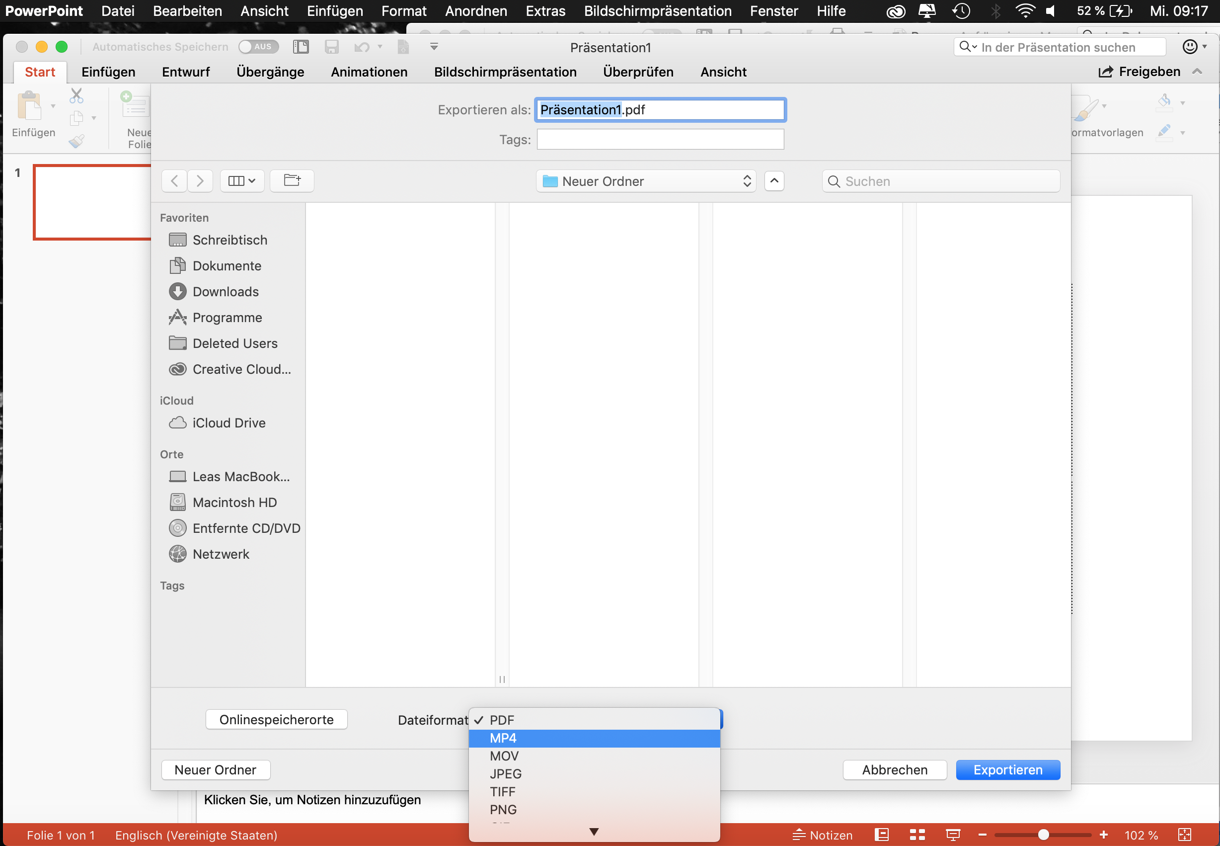
Task: Click the In der Präsentation suchen field
Action: 1060,47
